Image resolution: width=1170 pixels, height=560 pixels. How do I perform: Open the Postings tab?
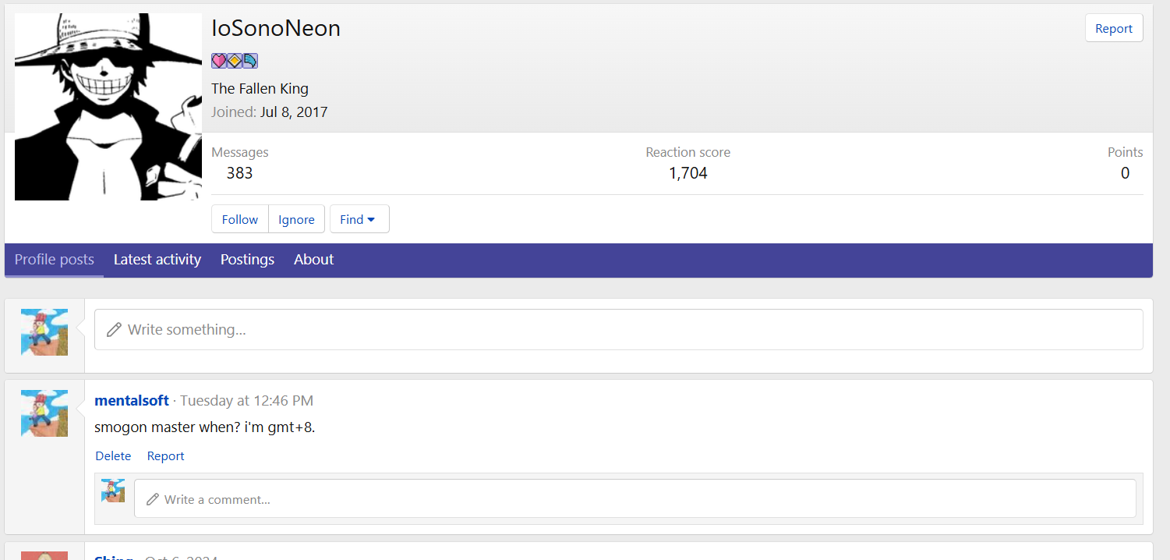click(x=247, y=260)
